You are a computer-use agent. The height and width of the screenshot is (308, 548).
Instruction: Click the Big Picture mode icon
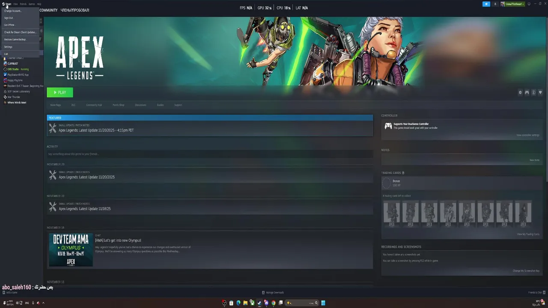click(529, 4)
